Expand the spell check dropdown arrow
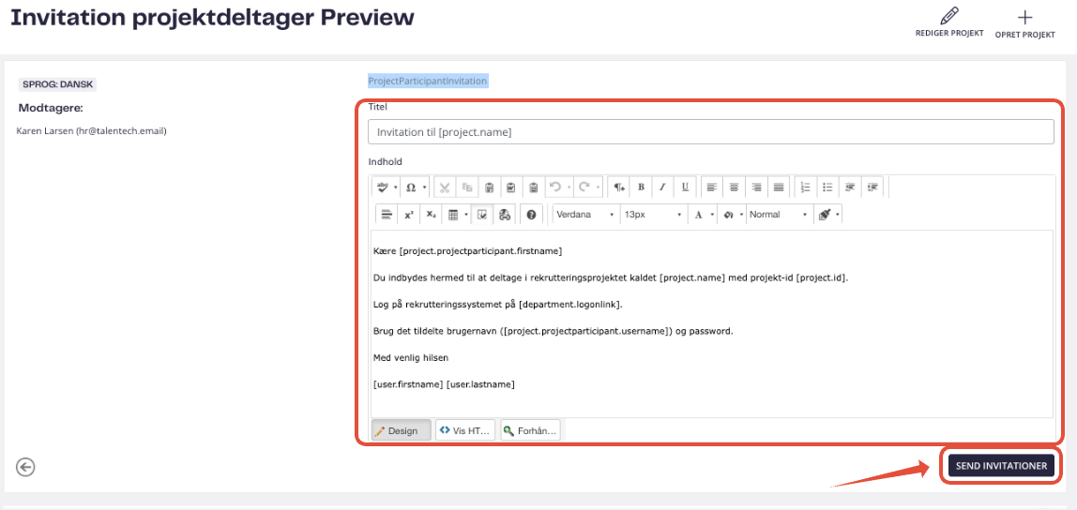Viewport: 1077px width, 510px height. coord(396,187)
